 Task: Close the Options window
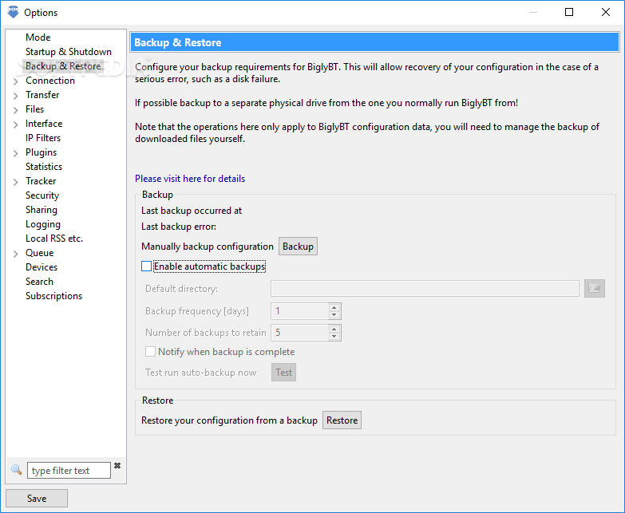coord(606,12)
